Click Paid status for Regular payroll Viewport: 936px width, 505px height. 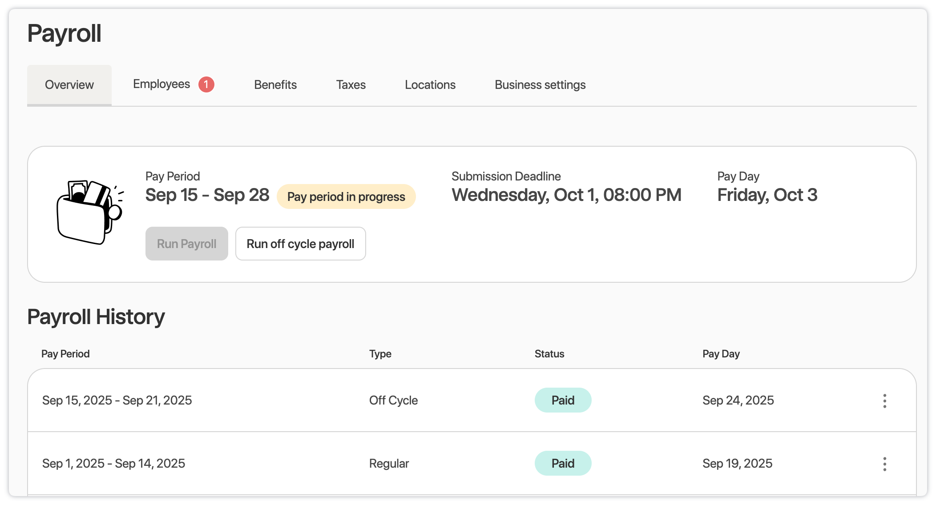point(563,464)
